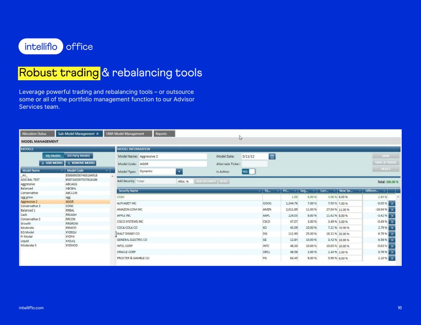Click the X icon for Oracle Corp
The image size is (421, 325).
pyautogui.click(x=392, y=252)
